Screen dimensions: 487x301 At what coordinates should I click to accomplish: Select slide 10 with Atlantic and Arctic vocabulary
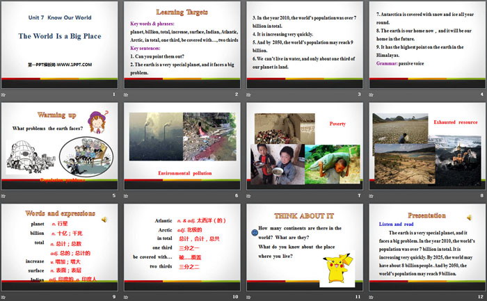click(182, 247)
